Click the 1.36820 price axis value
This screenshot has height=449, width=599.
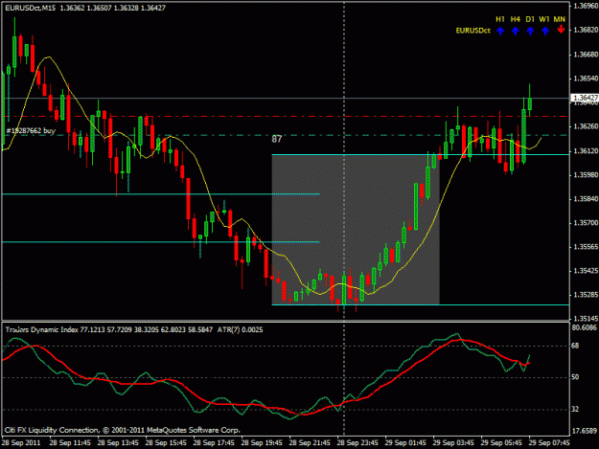pyautogui.click(x=586, y=30)
